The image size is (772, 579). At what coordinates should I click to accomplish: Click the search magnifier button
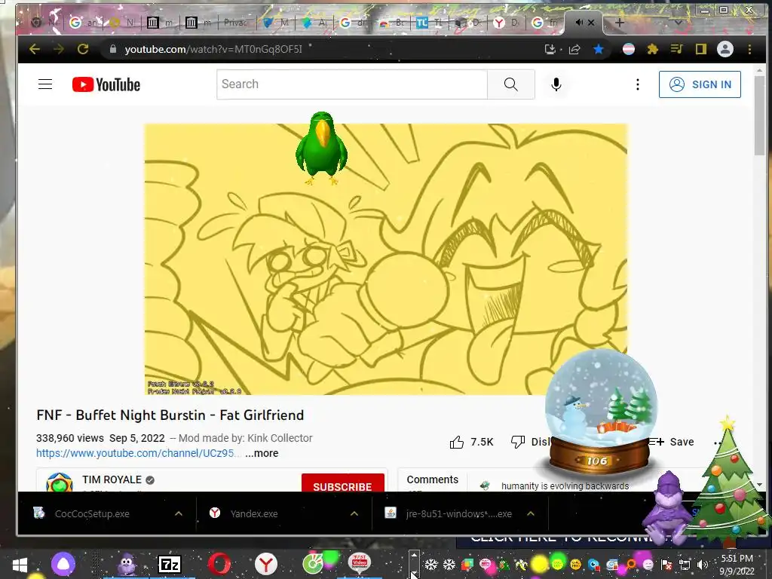[511, 84]
